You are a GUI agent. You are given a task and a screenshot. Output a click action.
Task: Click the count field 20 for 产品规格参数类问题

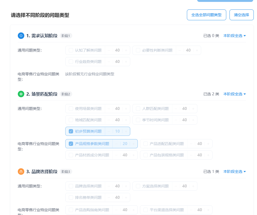point(125,144)
